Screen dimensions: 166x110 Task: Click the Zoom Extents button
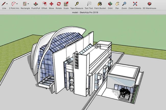coord(135,4)
